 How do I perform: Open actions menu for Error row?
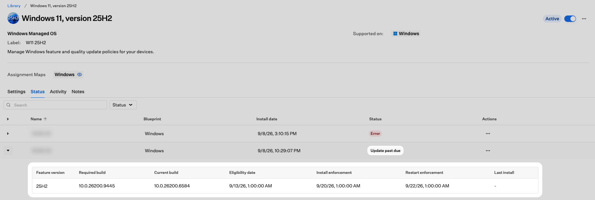(488, 134)
